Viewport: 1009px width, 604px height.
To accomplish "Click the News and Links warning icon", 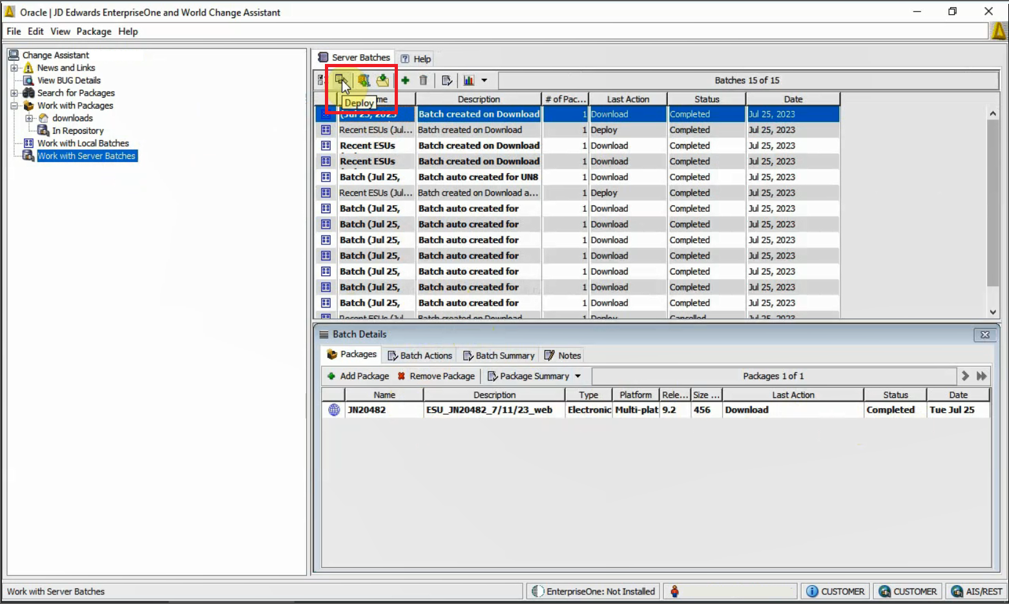I will point(28,68).
